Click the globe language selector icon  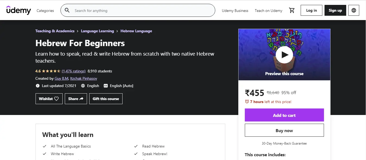pyautogui.click(x=354, y=11)
